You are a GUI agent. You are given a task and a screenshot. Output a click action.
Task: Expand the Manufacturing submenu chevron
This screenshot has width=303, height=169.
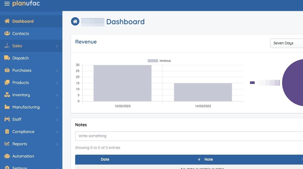57,107
